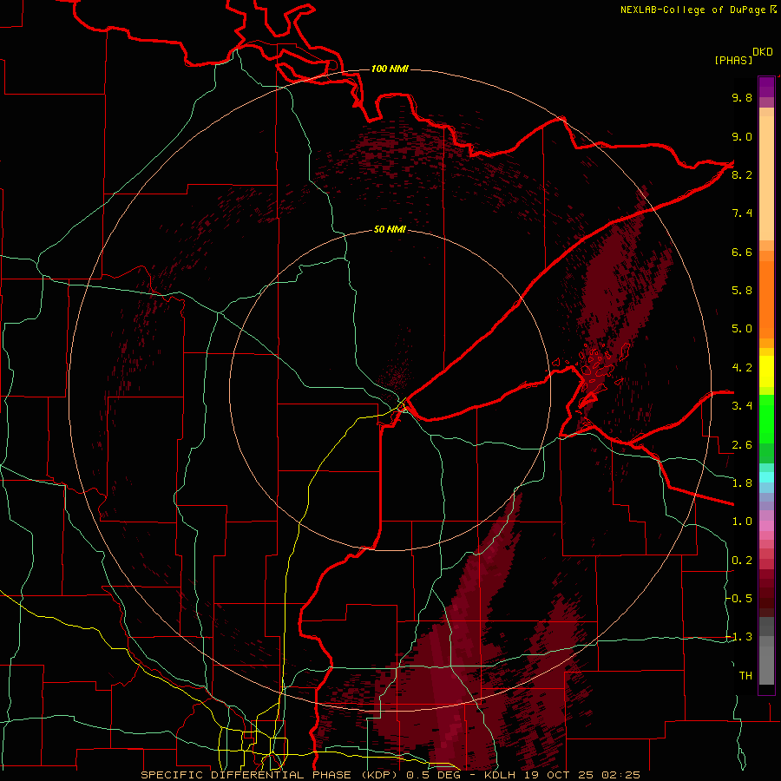Click the 8.2 scale value
781x781 pixels.
tap(742, 174)
